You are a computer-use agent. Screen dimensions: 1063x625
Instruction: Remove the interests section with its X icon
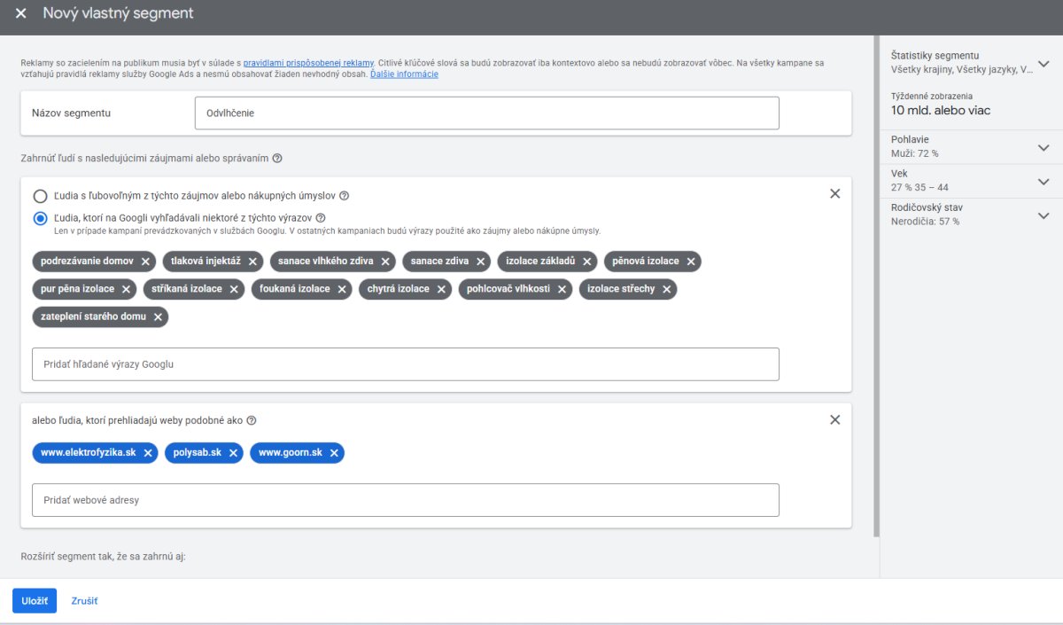(834, 193)
